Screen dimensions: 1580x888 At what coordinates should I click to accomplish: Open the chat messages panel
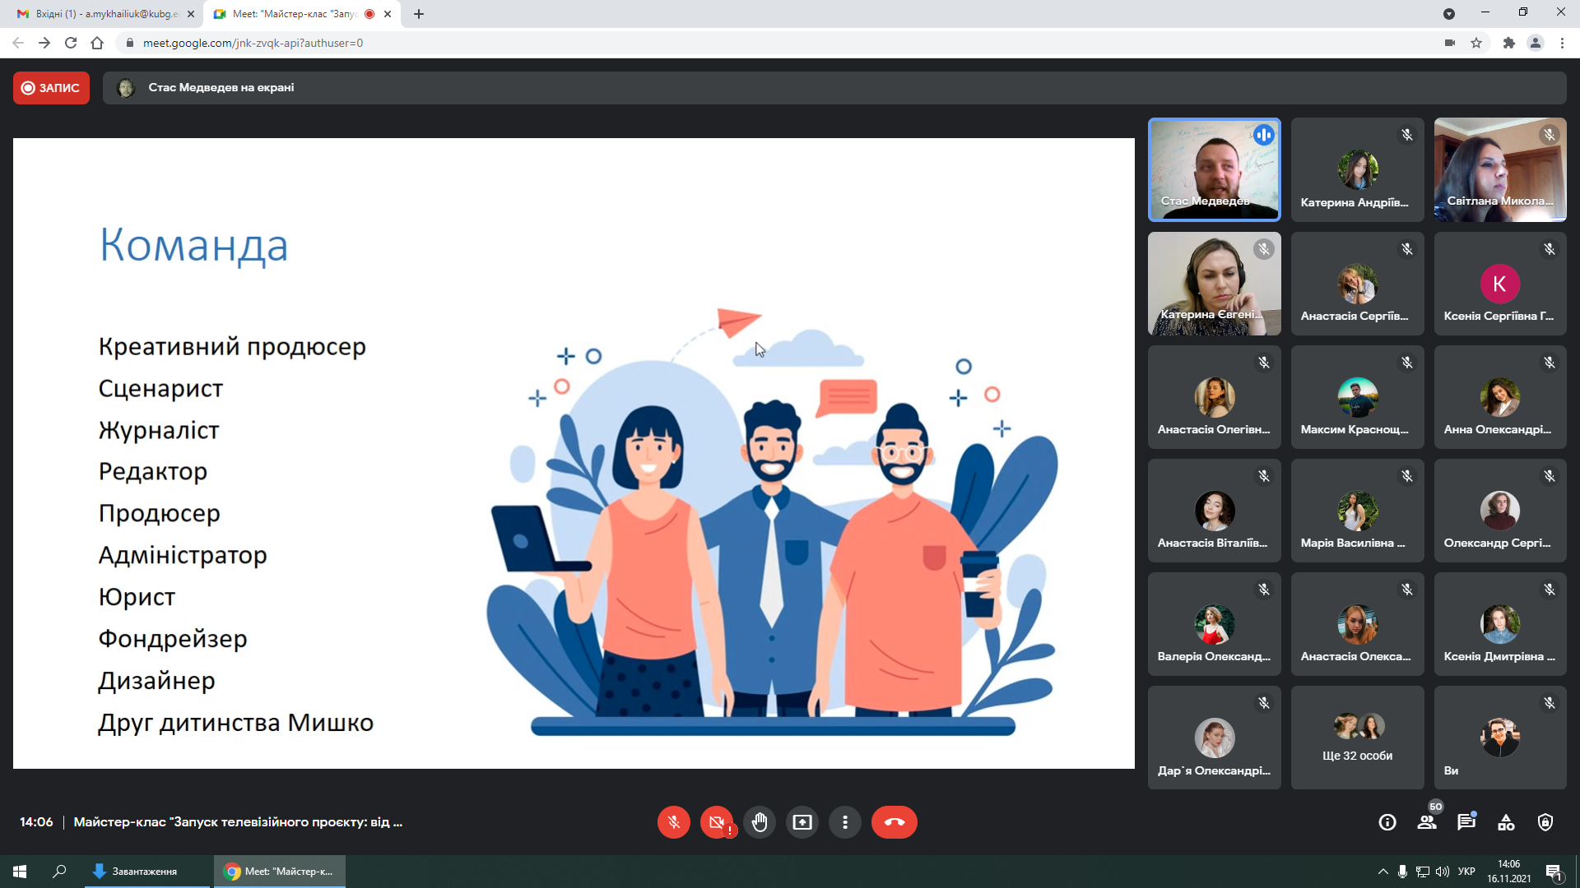click(1466, 822)
